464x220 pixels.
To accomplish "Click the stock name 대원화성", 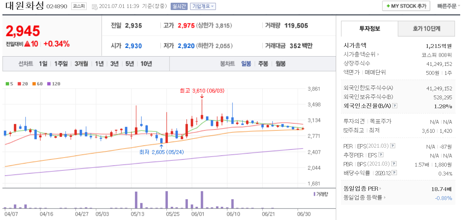I will (x=24, y=6).
